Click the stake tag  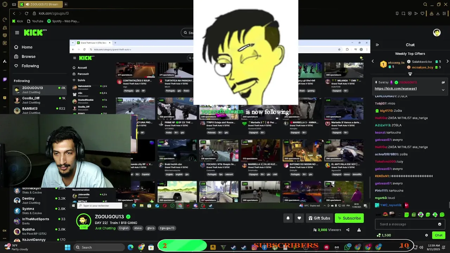point(138,228)
